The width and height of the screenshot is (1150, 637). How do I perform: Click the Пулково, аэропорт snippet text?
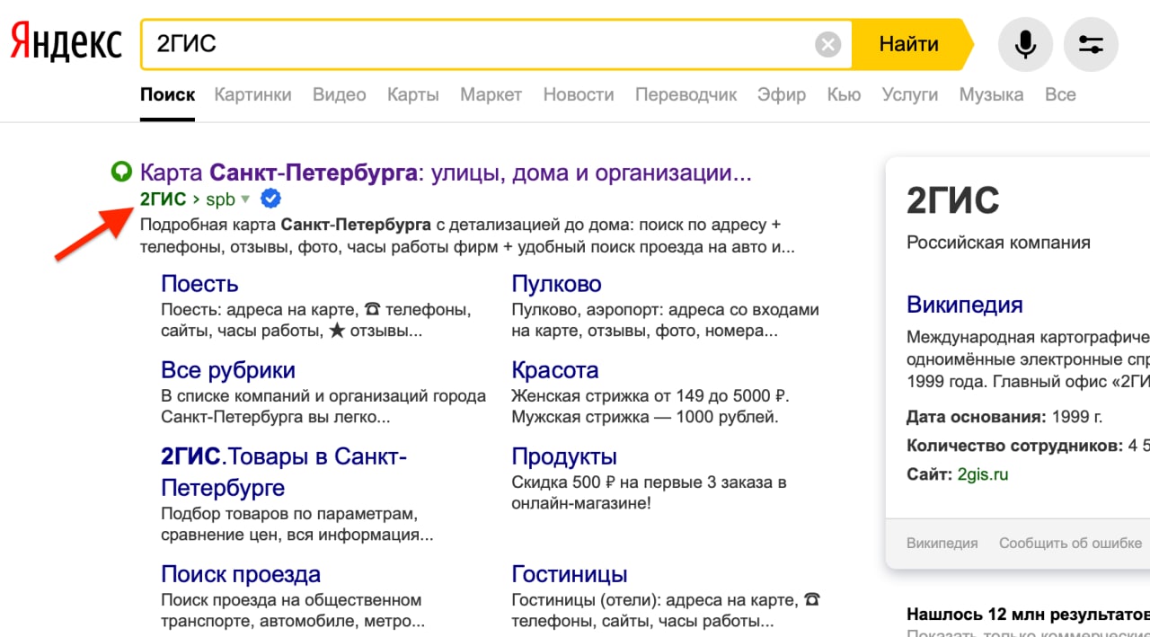(665, 321)
